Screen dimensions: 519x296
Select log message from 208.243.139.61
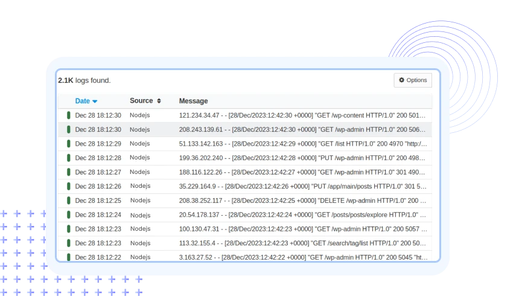click(302, 130)
